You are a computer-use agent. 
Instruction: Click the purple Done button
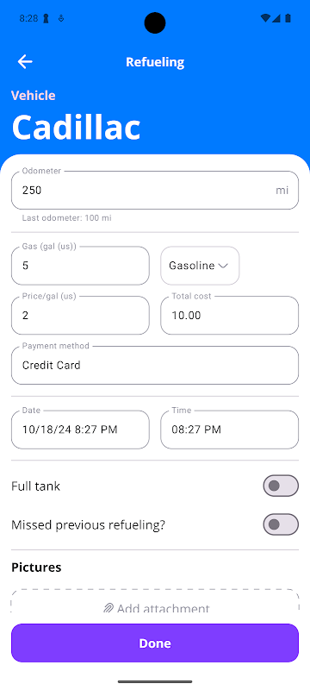(155, 643)
